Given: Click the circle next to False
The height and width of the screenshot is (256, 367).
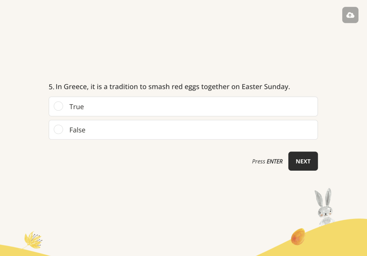Looking at the screenshot, I should pos(58,129).
